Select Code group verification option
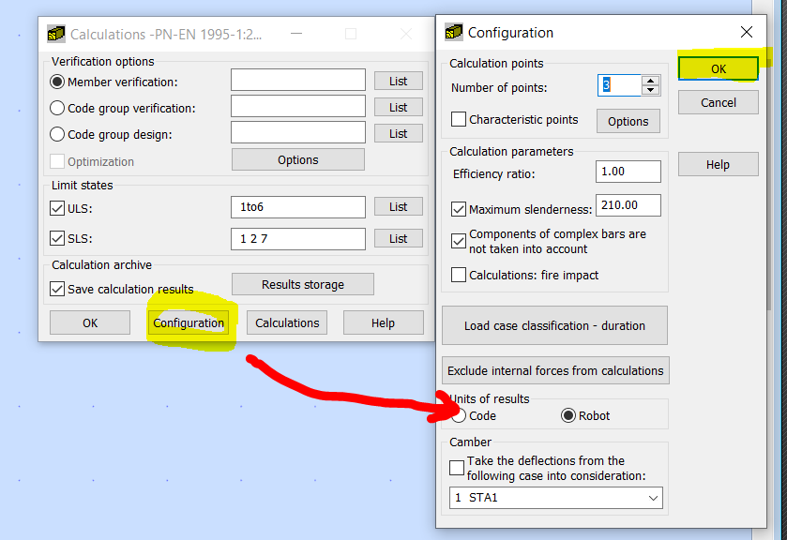The image size is (787, 540). point(57,108)
